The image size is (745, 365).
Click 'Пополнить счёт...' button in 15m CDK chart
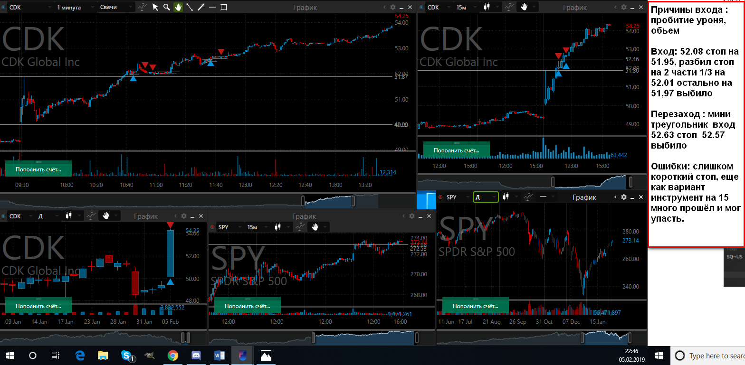(456, 150)
